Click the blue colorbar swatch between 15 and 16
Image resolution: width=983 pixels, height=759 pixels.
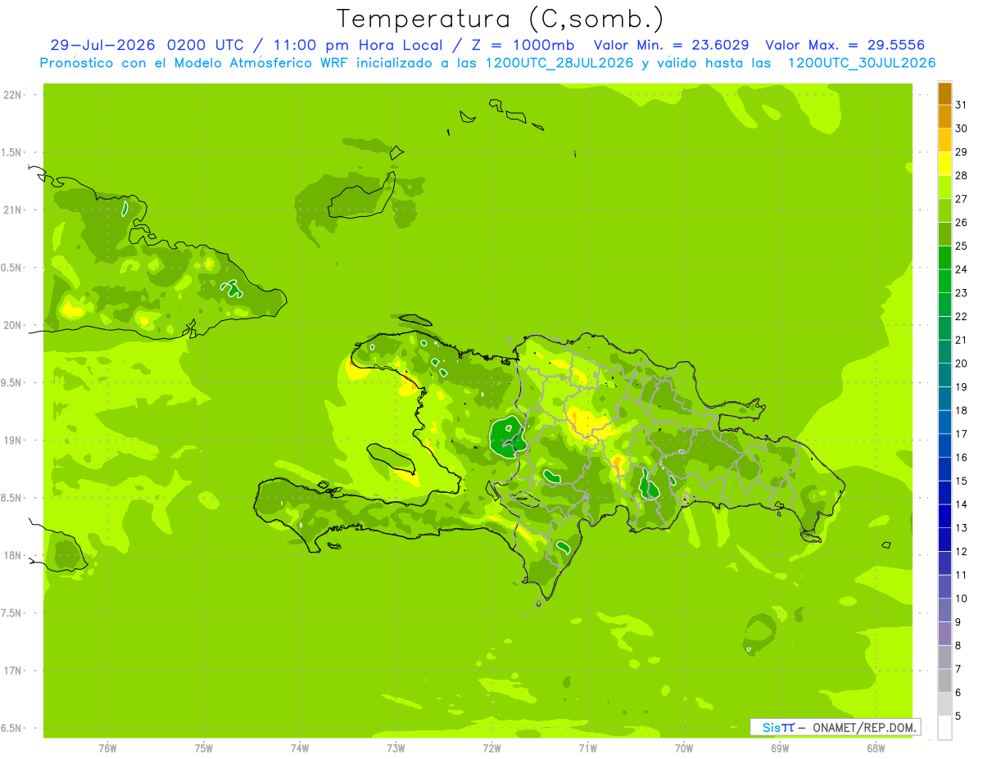coord(944,469)
